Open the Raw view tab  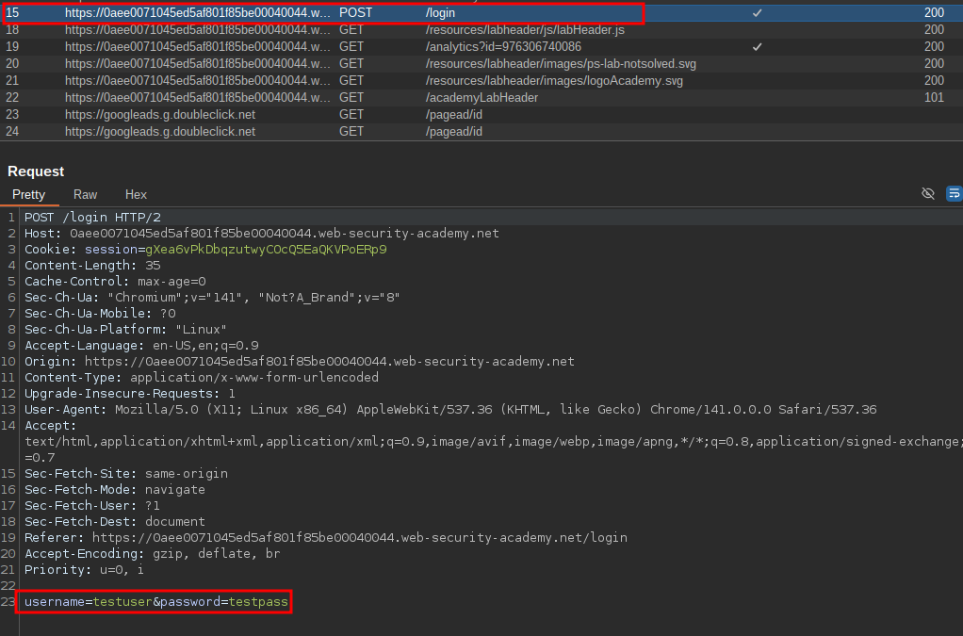[85, 194]
